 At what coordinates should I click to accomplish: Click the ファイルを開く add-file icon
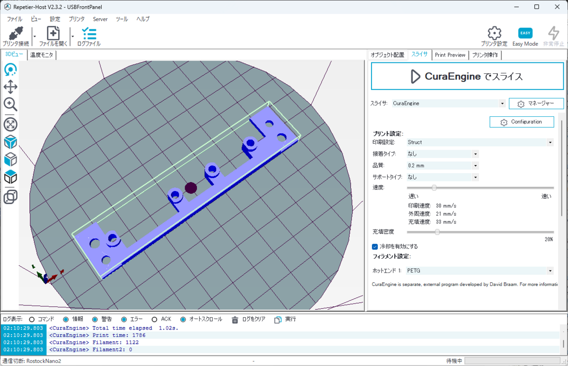point(53,34)
